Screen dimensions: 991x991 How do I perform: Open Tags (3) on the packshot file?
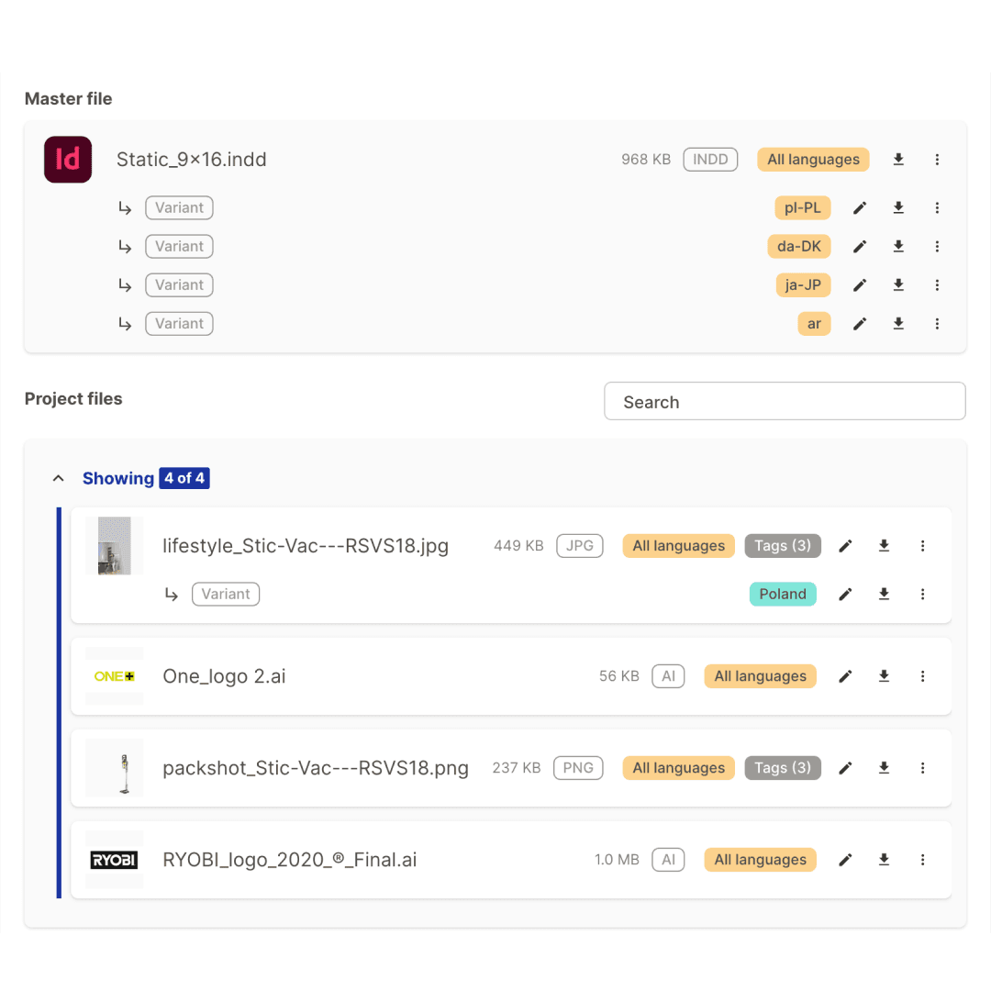(783, 768)
